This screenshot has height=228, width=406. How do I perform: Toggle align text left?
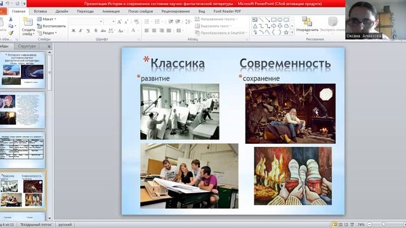click(x=147, y=30)
